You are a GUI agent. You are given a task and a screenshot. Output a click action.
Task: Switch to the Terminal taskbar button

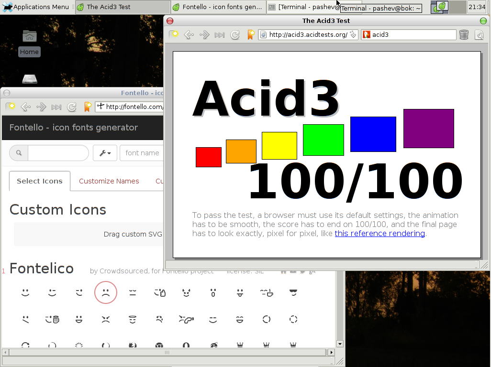[302, 7]
